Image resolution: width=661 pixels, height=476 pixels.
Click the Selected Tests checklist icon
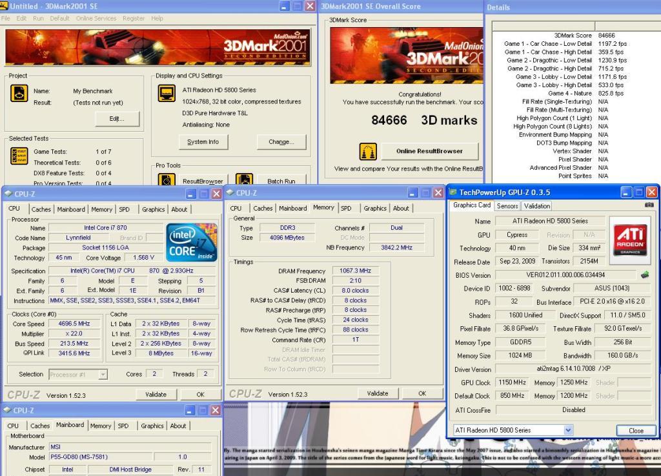(19, 156)
